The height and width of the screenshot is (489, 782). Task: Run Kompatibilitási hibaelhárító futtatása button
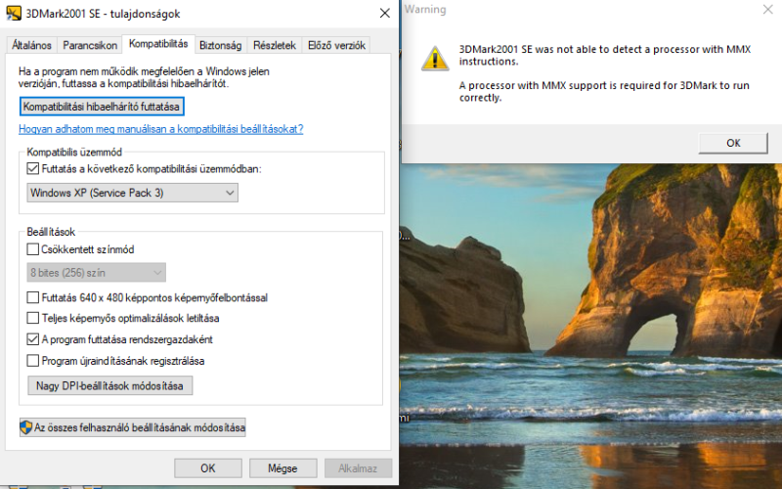point(102,107)
